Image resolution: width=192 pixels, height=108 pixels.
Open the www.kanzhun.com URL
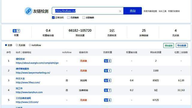[x=29, y=92]
